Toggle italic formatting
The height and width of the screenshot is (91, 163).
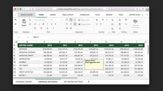click(x=47, y=24)
